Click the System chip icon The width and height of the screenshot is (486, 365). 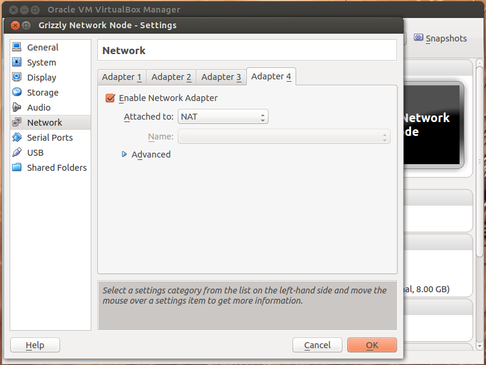(x=17, y=62)
